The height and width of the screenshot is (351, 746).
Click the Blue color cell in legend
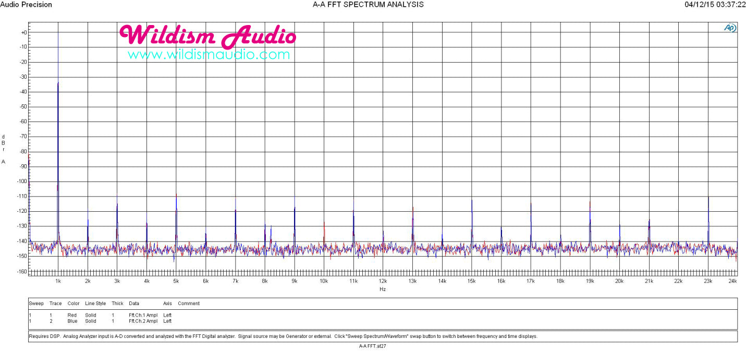72,321
